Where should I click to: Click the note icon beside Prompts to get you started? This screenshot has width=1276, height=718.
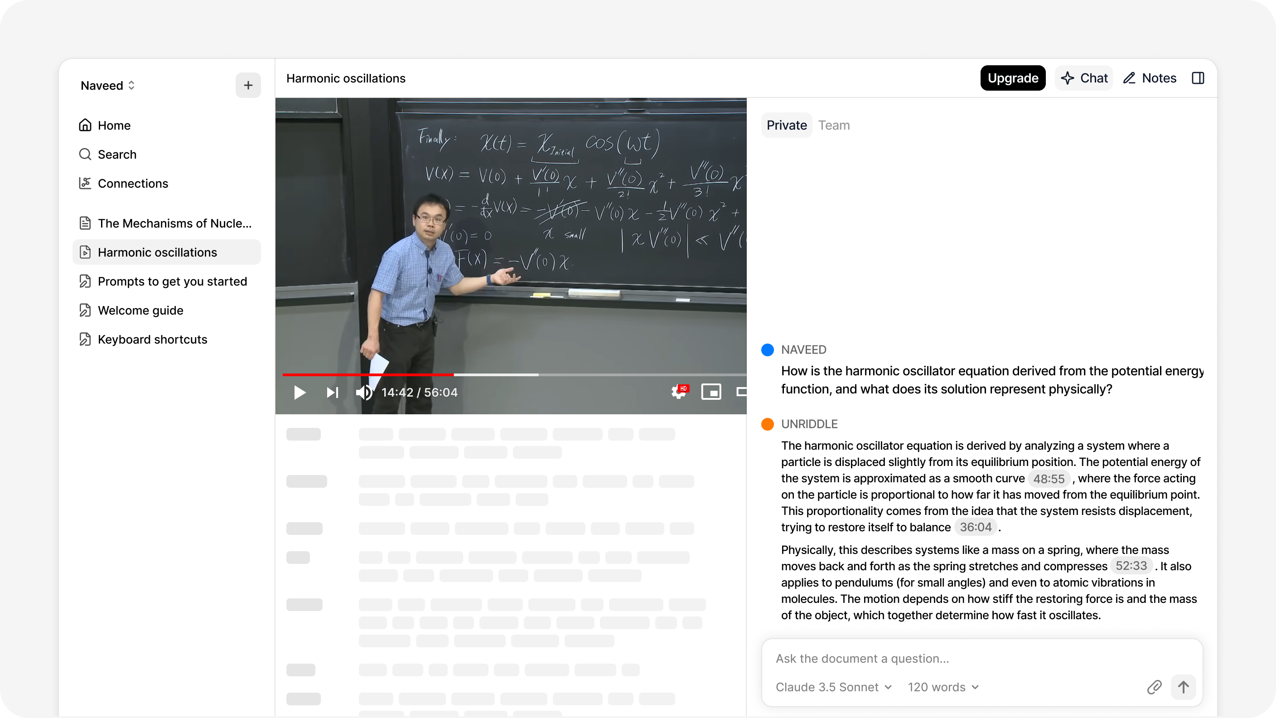tap(85, 281)
